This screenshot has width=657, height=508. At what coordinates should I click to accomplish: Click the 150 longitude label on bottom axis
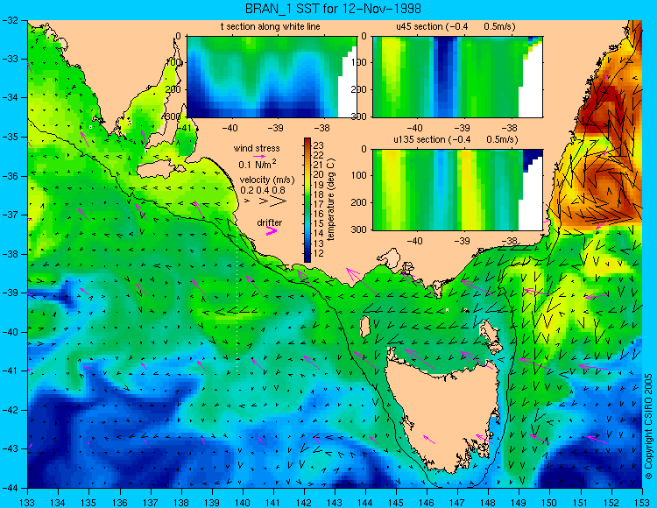(x=550, y=502)
